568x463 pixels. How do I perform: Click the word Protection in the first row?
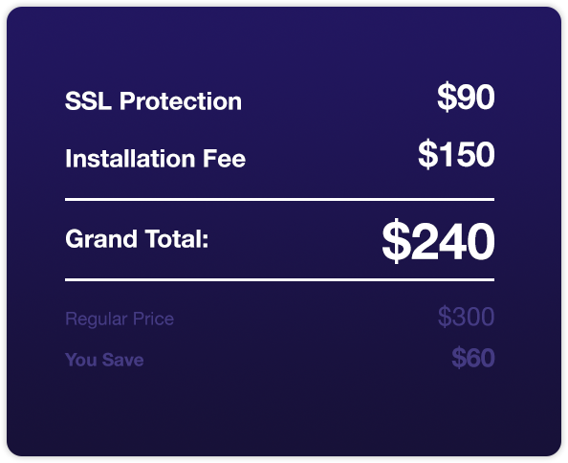point(181,100)
